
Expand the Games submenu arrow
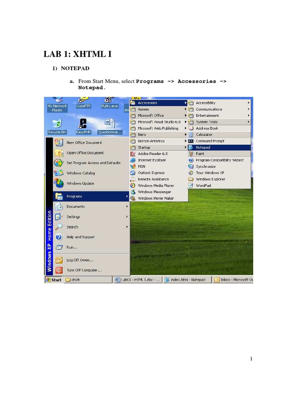click(186, 109)
